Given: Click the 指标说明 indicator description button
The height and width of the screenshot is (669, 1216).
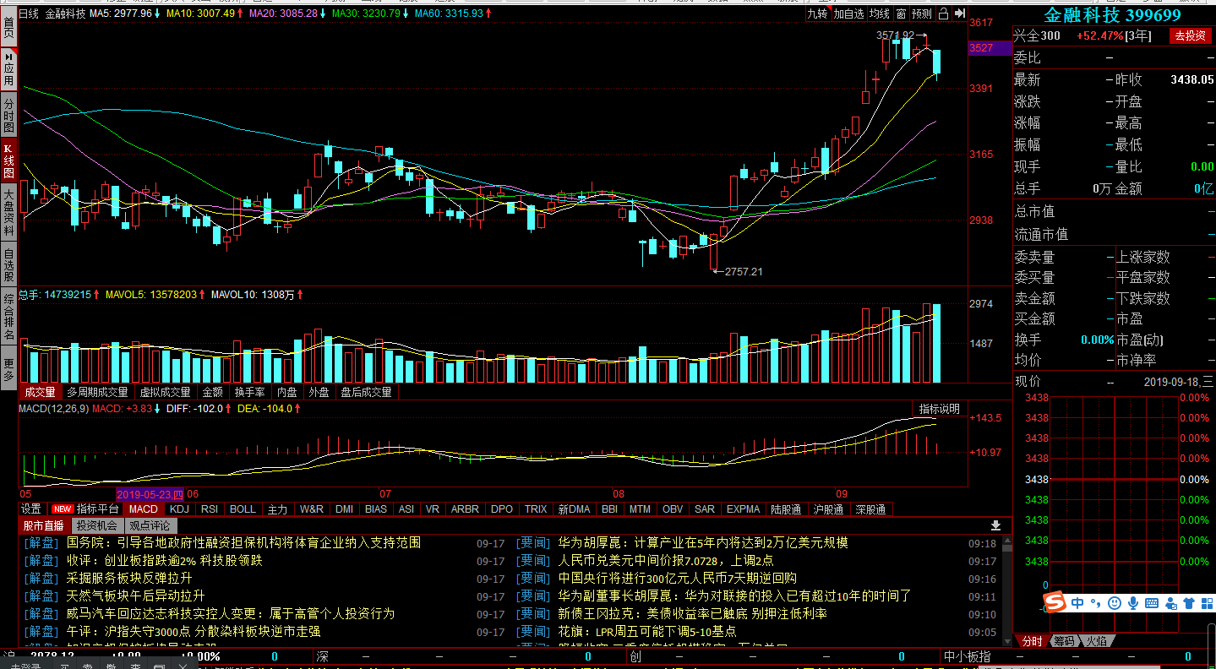Looking at the screenshot, I should 940,409.
